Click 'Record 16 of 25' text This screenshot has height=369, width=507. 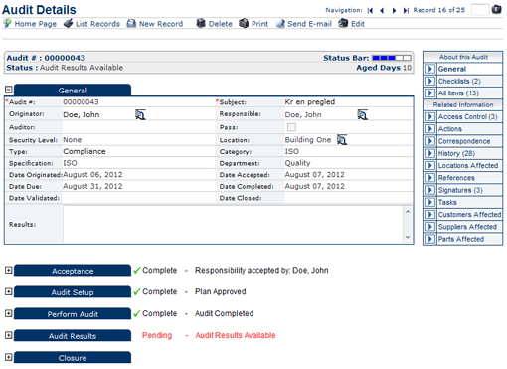point(439,10)
